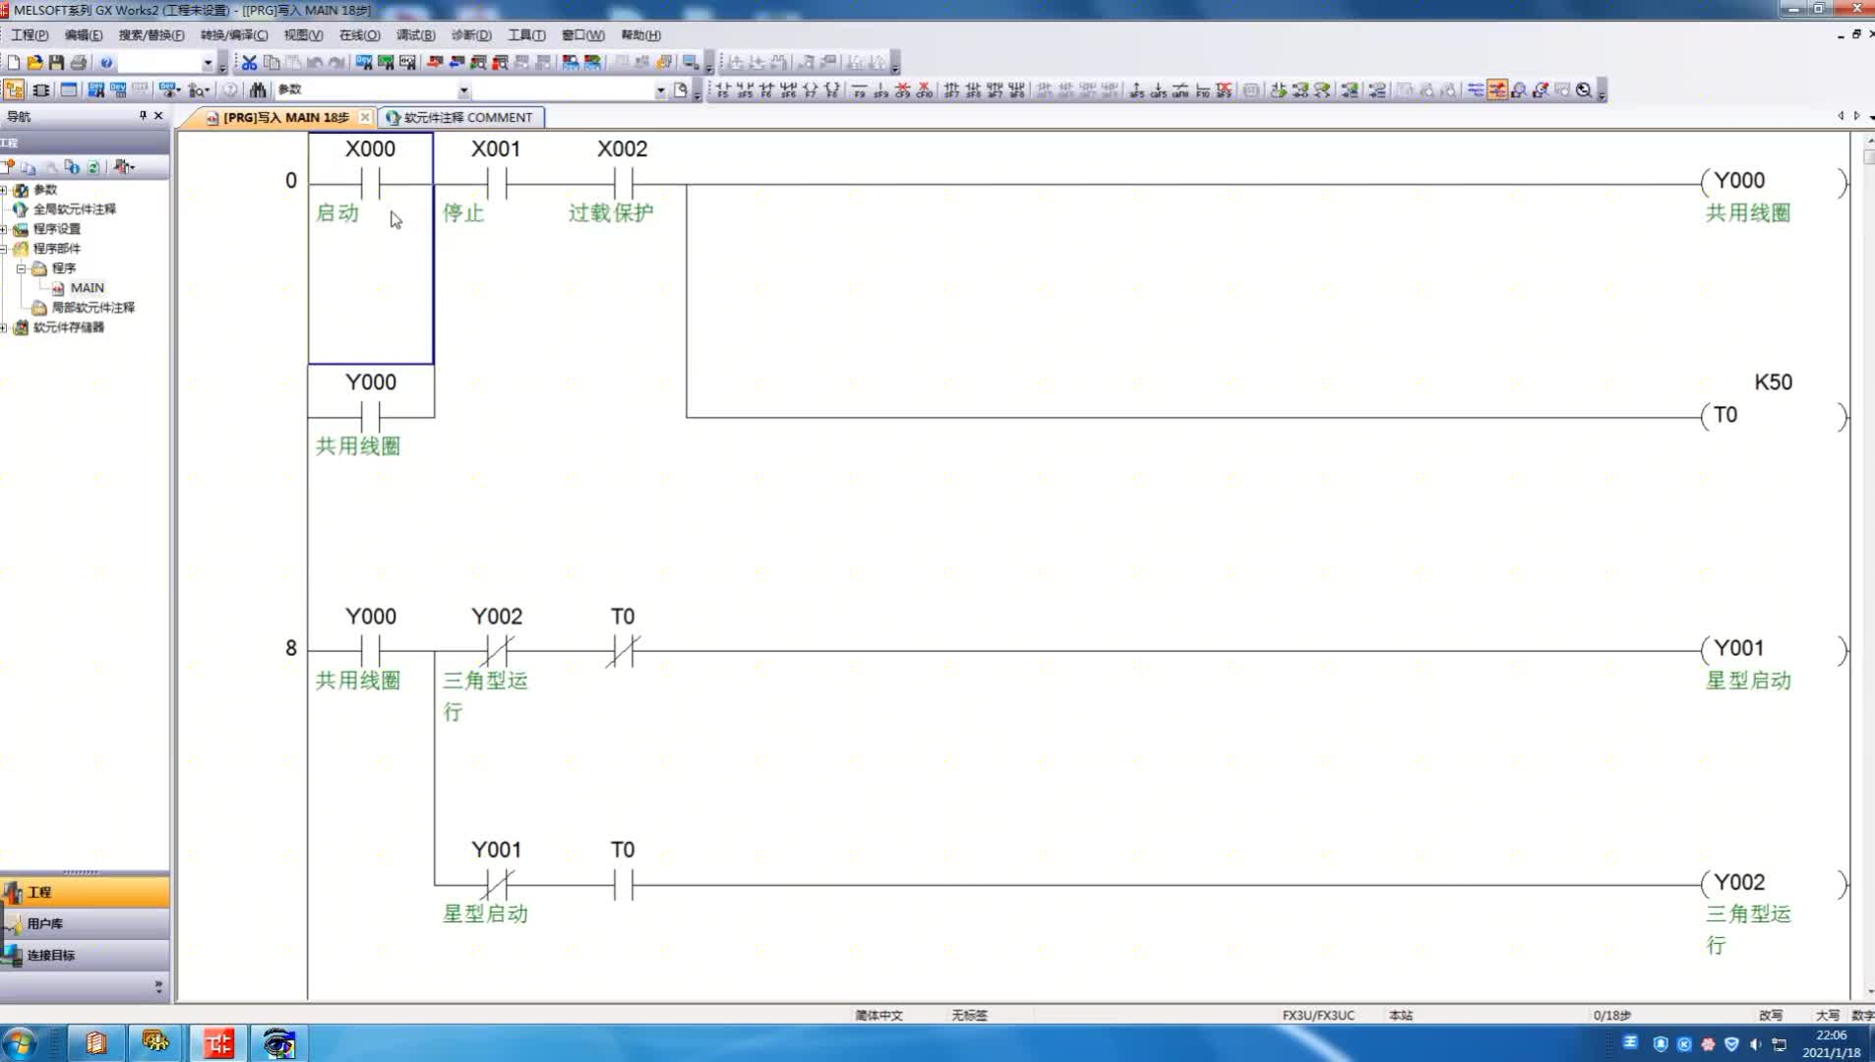The height and width of the screenshot is (1062, 1875).
Task: Expand the 程序设置 tree node
Action: tap(4, 229)
